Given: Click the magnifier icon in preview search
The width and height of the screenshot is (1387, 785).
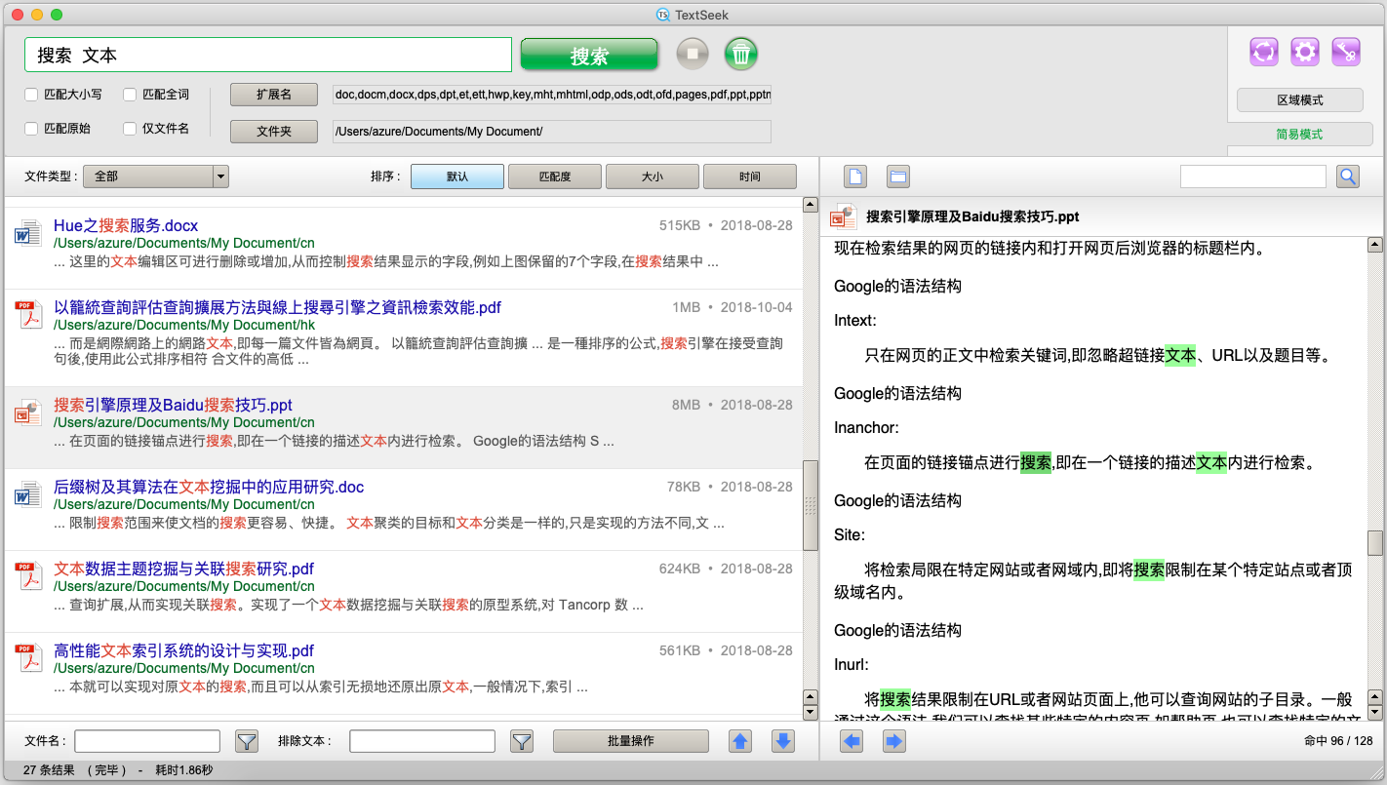Looking at the screenshot, I should click(x=1347, y=177).
